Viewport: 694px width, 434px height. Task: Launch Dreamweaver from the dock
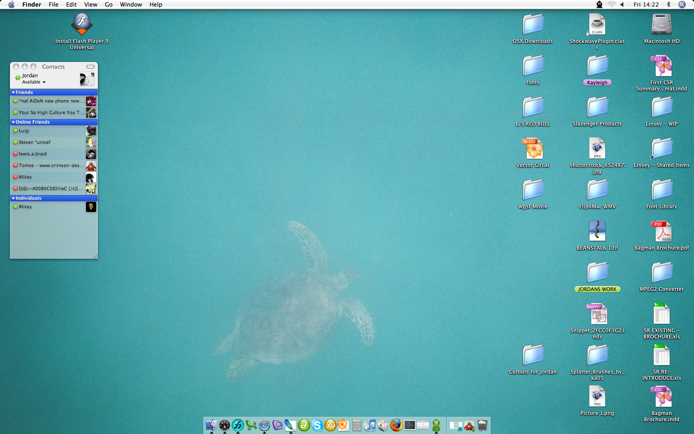304,425
